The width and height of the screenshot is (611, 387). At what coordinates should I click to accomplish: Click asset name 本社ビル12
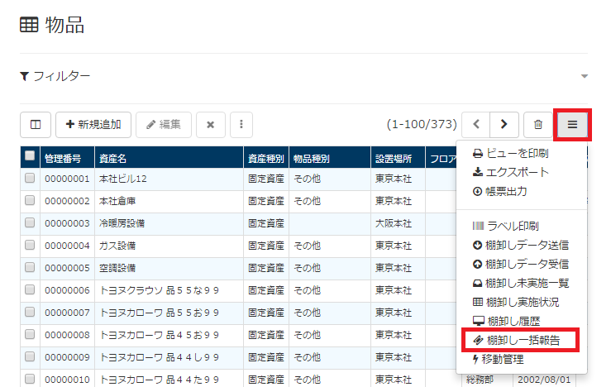122,179
